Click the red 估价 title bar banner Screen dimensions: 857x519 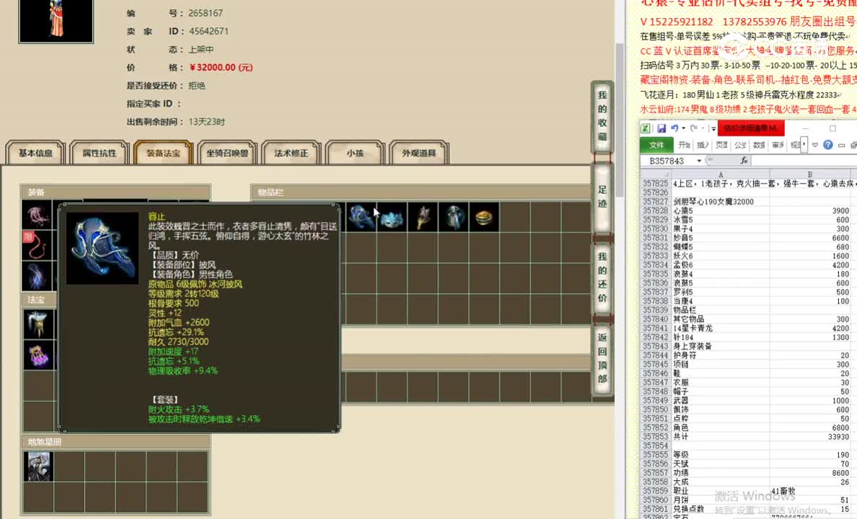(x=750, y=129)
